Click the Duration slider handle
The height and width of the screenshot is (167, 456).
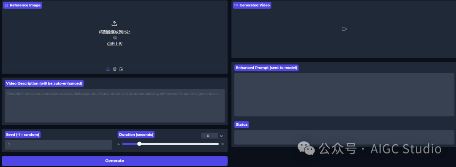139,144
